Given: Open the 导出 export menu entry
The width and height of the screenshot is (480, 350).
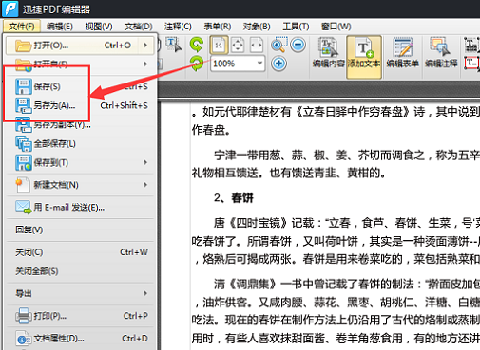Looking at the screenshot, I should click(x=81, y=293).
